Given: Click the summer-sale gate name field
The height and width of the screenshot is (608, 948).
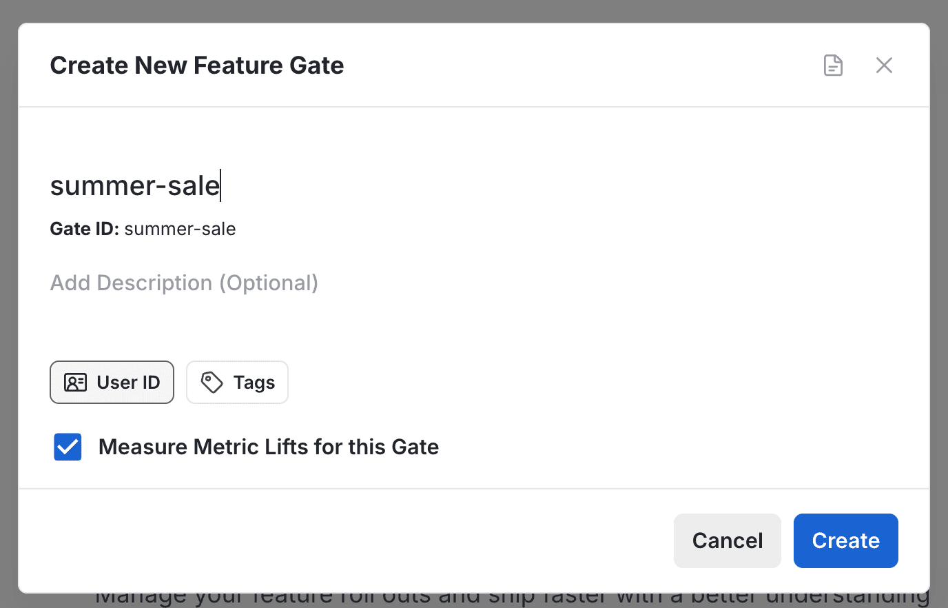Looking at the screenshot, I should tap(134, 185).
